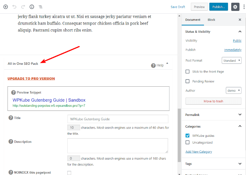
Task: Uncheck the WPKube guides category
Action: [188, 135]
